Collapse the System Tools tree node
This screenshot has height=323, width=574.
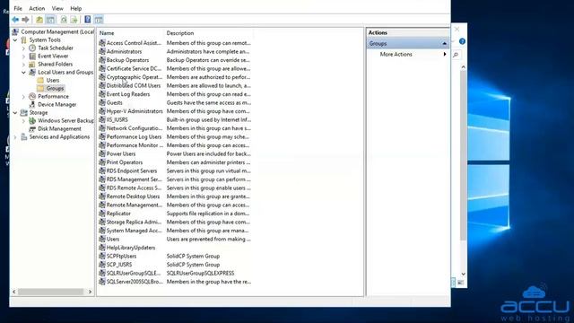(15, 39)
